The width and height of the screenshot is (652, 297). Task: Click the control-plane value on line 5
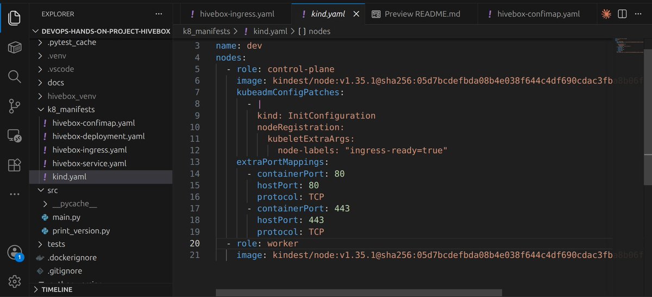[x=301, y=69]
